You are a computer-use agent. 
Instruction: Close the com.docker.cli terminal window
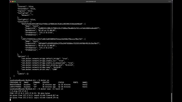point(11,1)
